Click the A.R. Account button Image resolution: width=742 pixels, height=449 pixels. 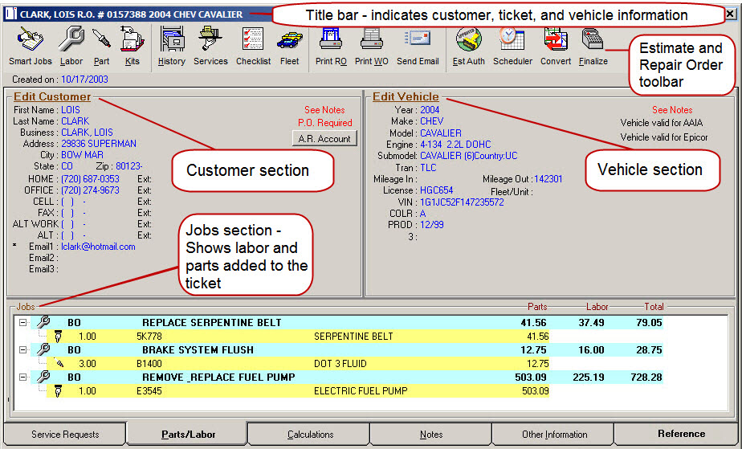pos(324,139)
